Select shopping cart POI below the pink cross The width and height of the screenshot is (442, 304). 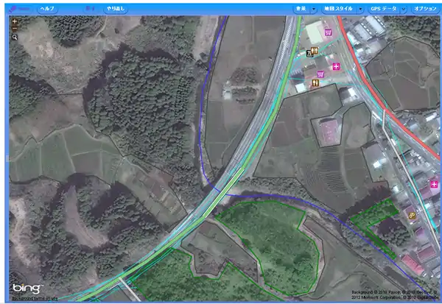tap(320, 74)
